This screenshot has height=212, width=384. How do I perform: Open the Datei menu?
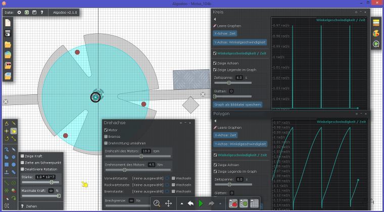coord(9,12)
